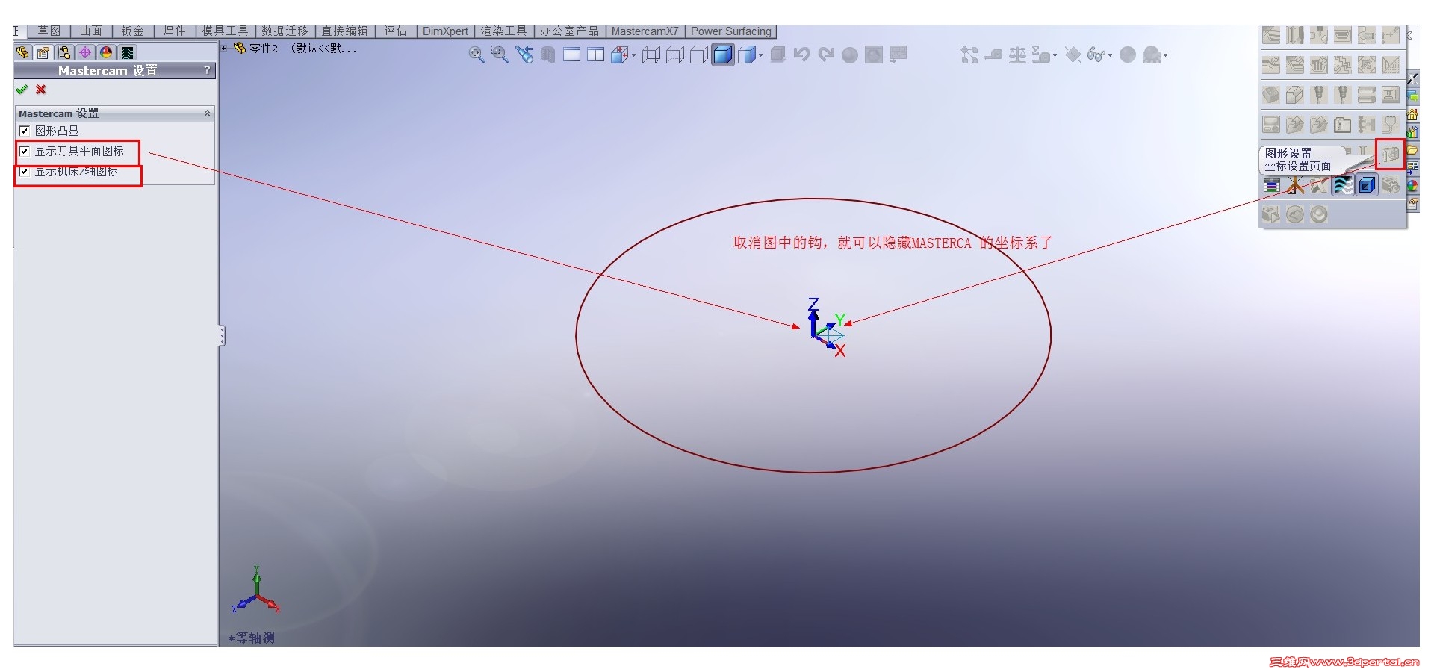Uncheck 显示刀具平面图标 checkbox
Image resolution: width=1434 pixels, height=672 pixels.
point(24,152)
